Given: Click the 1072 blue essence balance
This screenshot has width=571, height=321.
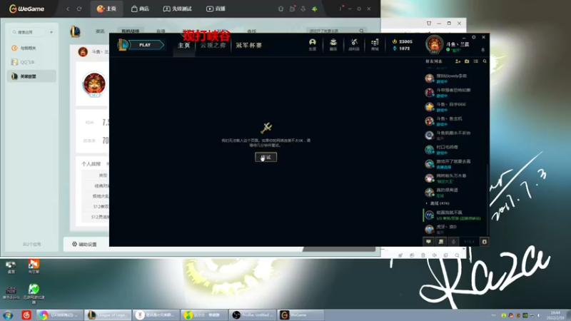Looking at the screenshot, I should (402, 49).
